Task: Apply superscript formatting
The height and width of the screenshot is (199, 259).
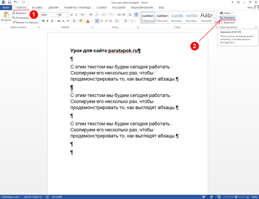Action: coord(68,21)
